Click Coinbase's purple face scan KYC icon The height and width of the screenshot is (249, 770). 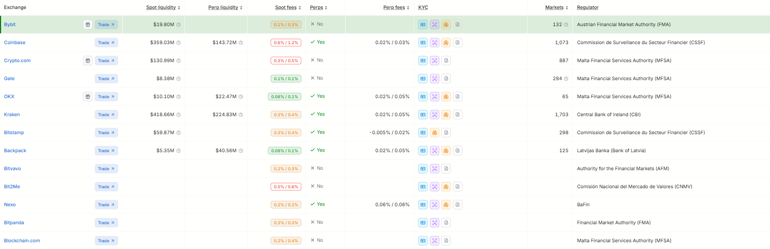(434, 42)
